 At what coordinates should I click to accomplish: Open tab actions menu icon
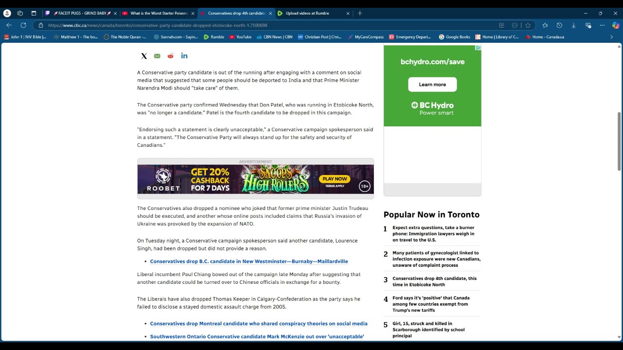coord(34,13)
